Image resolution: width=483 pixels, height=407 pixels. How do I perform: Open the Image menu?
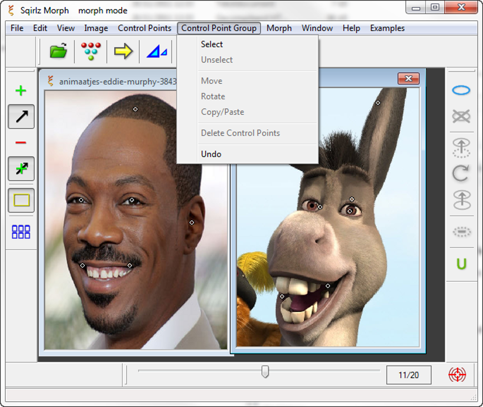point(96,28)
